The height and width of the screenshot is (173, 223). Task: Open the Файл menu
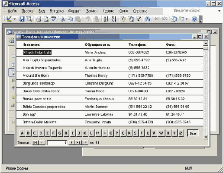[12, 11]
